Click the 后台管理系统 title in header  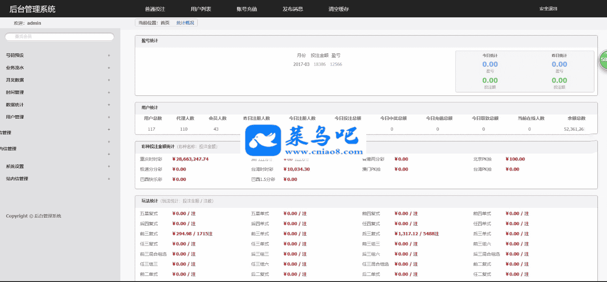click(33, 9)
